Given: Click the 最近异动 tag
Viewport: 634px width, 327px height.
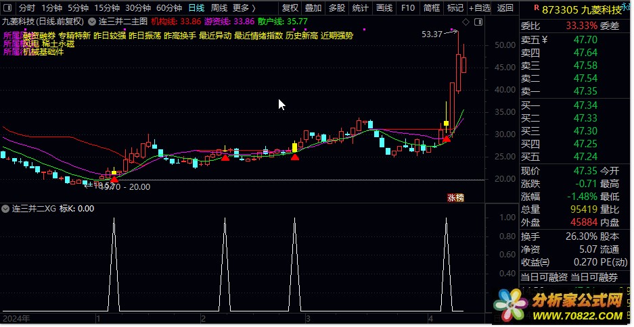Looking at the screenshot, I should (x=215, y=36).
